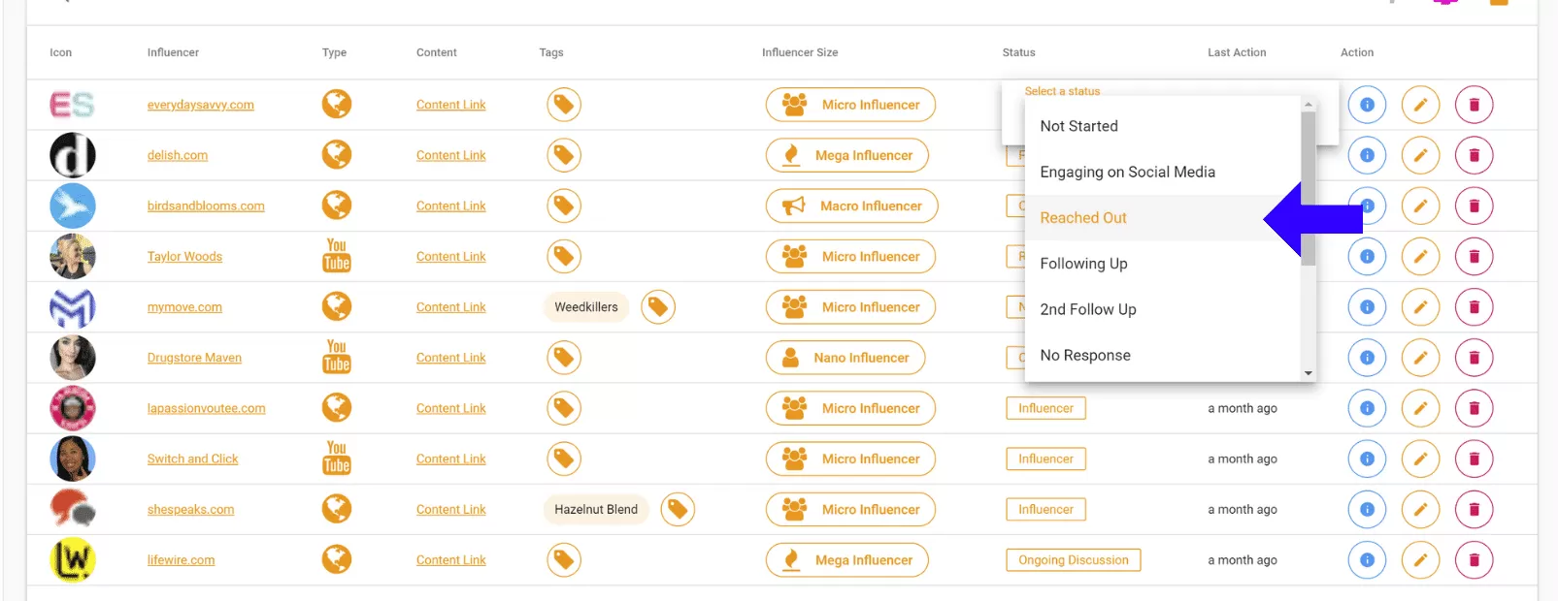Image resolution: width=1558 pixels, height=601 pixels.
Task: Click the mymove.com logo avatar
Action: click(x=73, y=307)
